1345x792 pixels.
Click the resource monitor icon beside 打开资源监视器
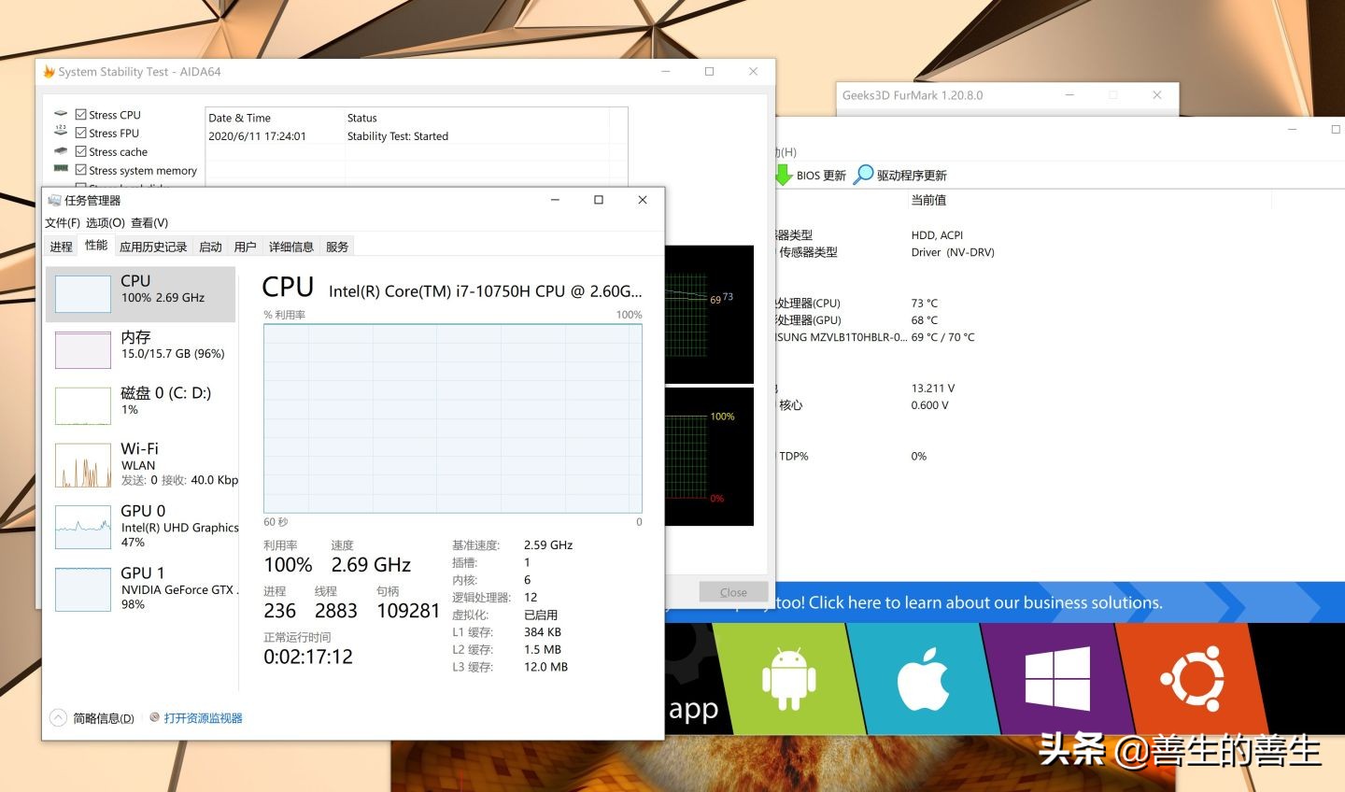[x=154, y=717]
